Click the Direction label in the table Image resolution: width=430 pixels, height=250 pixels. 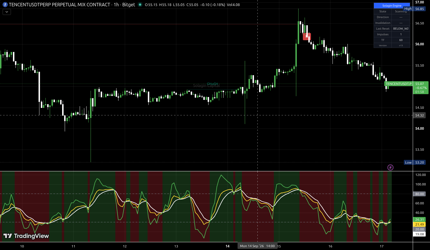(x=383, y=17)
